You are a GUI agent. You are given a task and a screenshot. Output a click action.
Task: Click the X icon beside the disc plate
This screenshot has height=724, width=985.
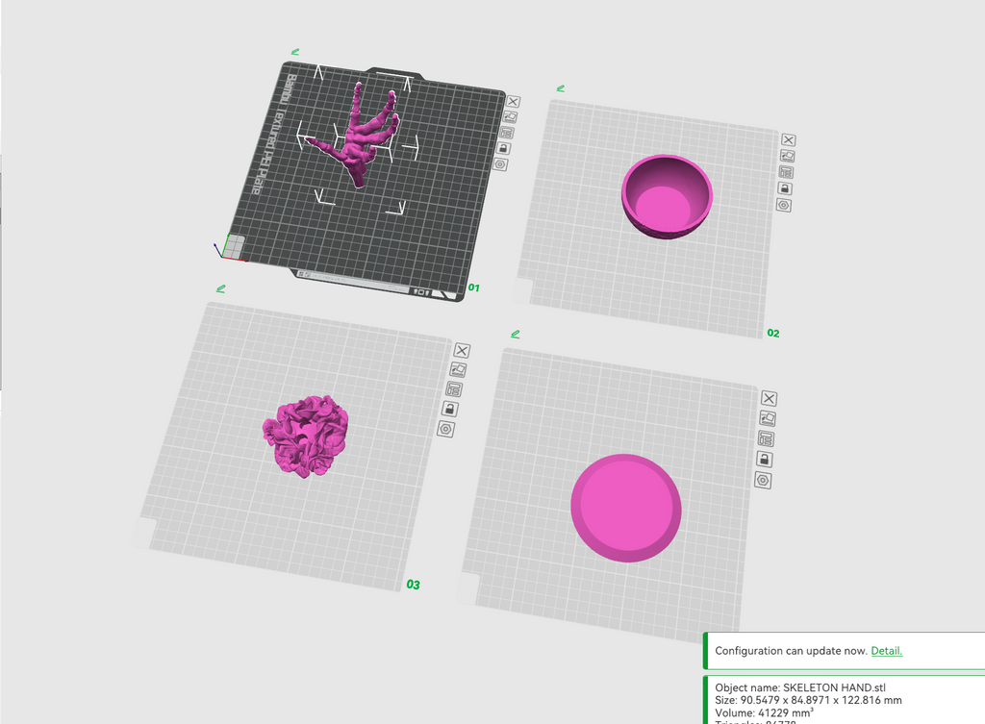[769, 398]
